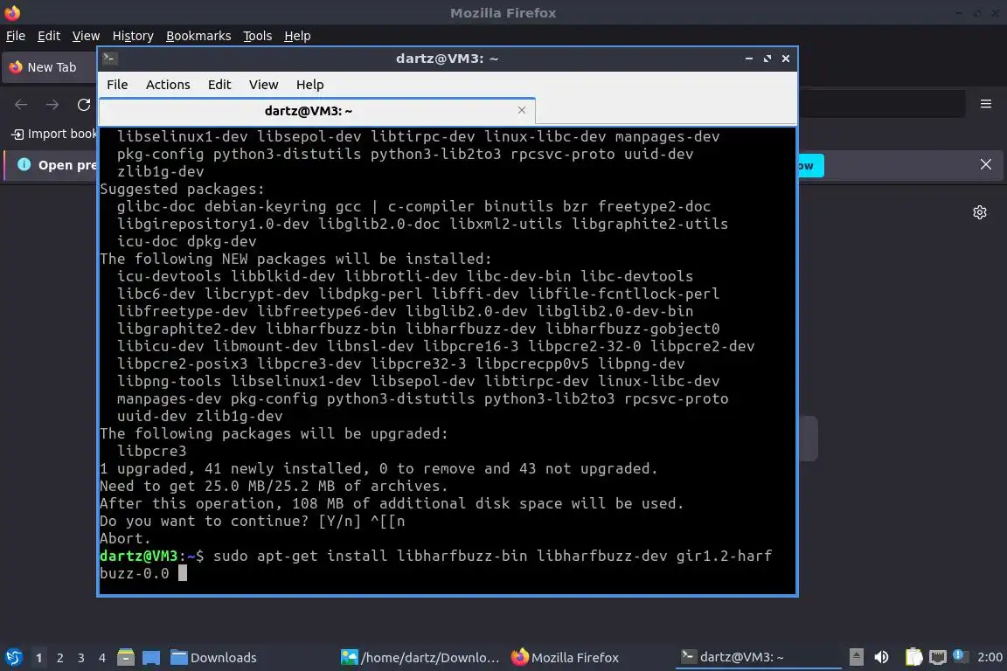This screenshot has height=671, width=1007.
Task: Click Firefox forward arrow button
Action: [x=52, y=104]
